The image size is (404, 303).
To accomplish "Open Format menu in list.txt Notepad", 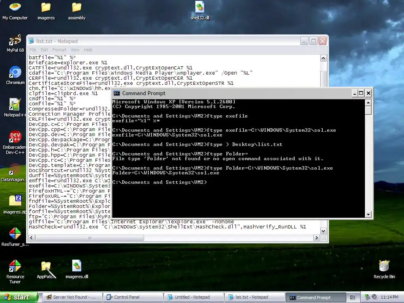I will point(59,50).
